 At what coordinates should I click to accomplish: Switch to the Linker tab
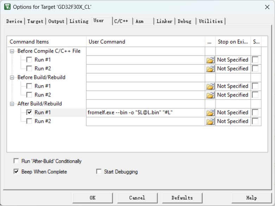(165, 21)
